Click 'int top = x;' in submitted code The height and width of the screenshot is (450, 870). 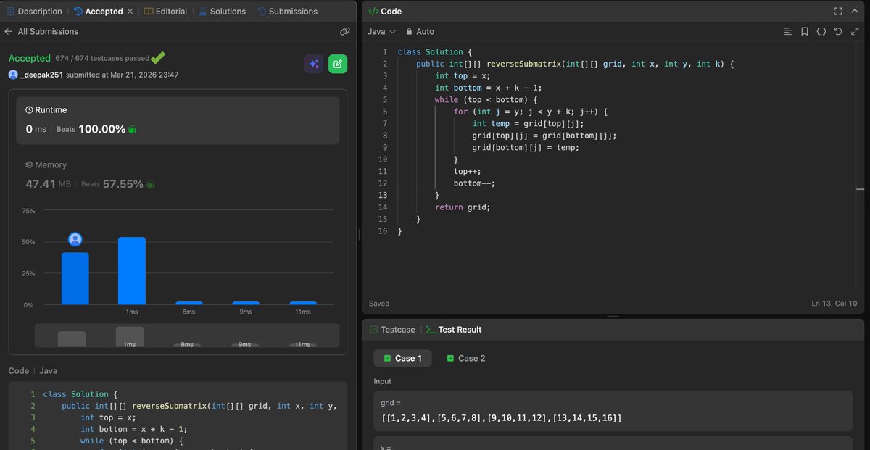pos(108,417)
